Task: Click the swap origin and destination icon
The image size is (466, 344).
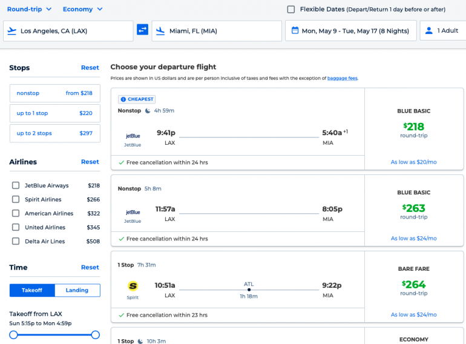Action: [x=142, y=30]
